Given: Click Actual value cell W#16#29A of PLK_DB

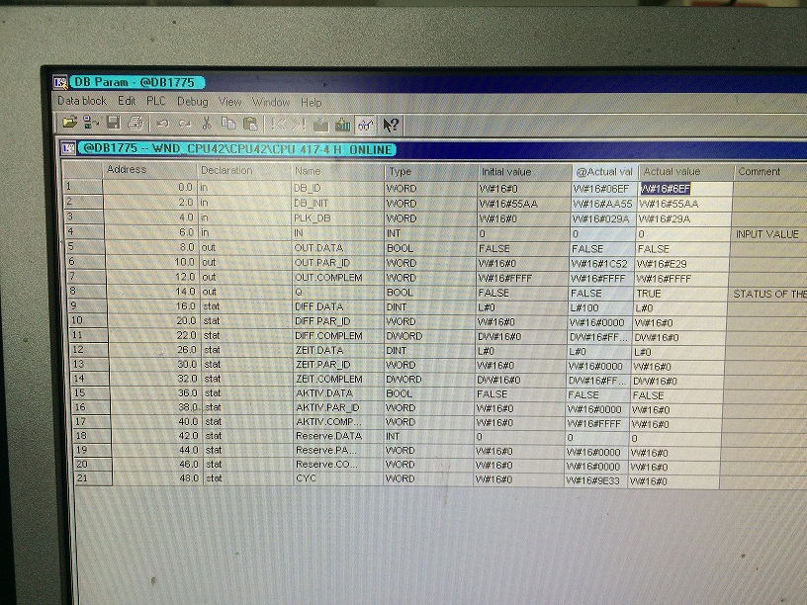Looking at the screenshot, I should pos(683,219).
